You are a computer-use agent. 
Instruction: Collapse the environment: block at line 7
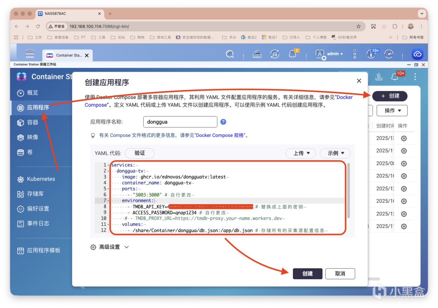(x=108, y=200)
